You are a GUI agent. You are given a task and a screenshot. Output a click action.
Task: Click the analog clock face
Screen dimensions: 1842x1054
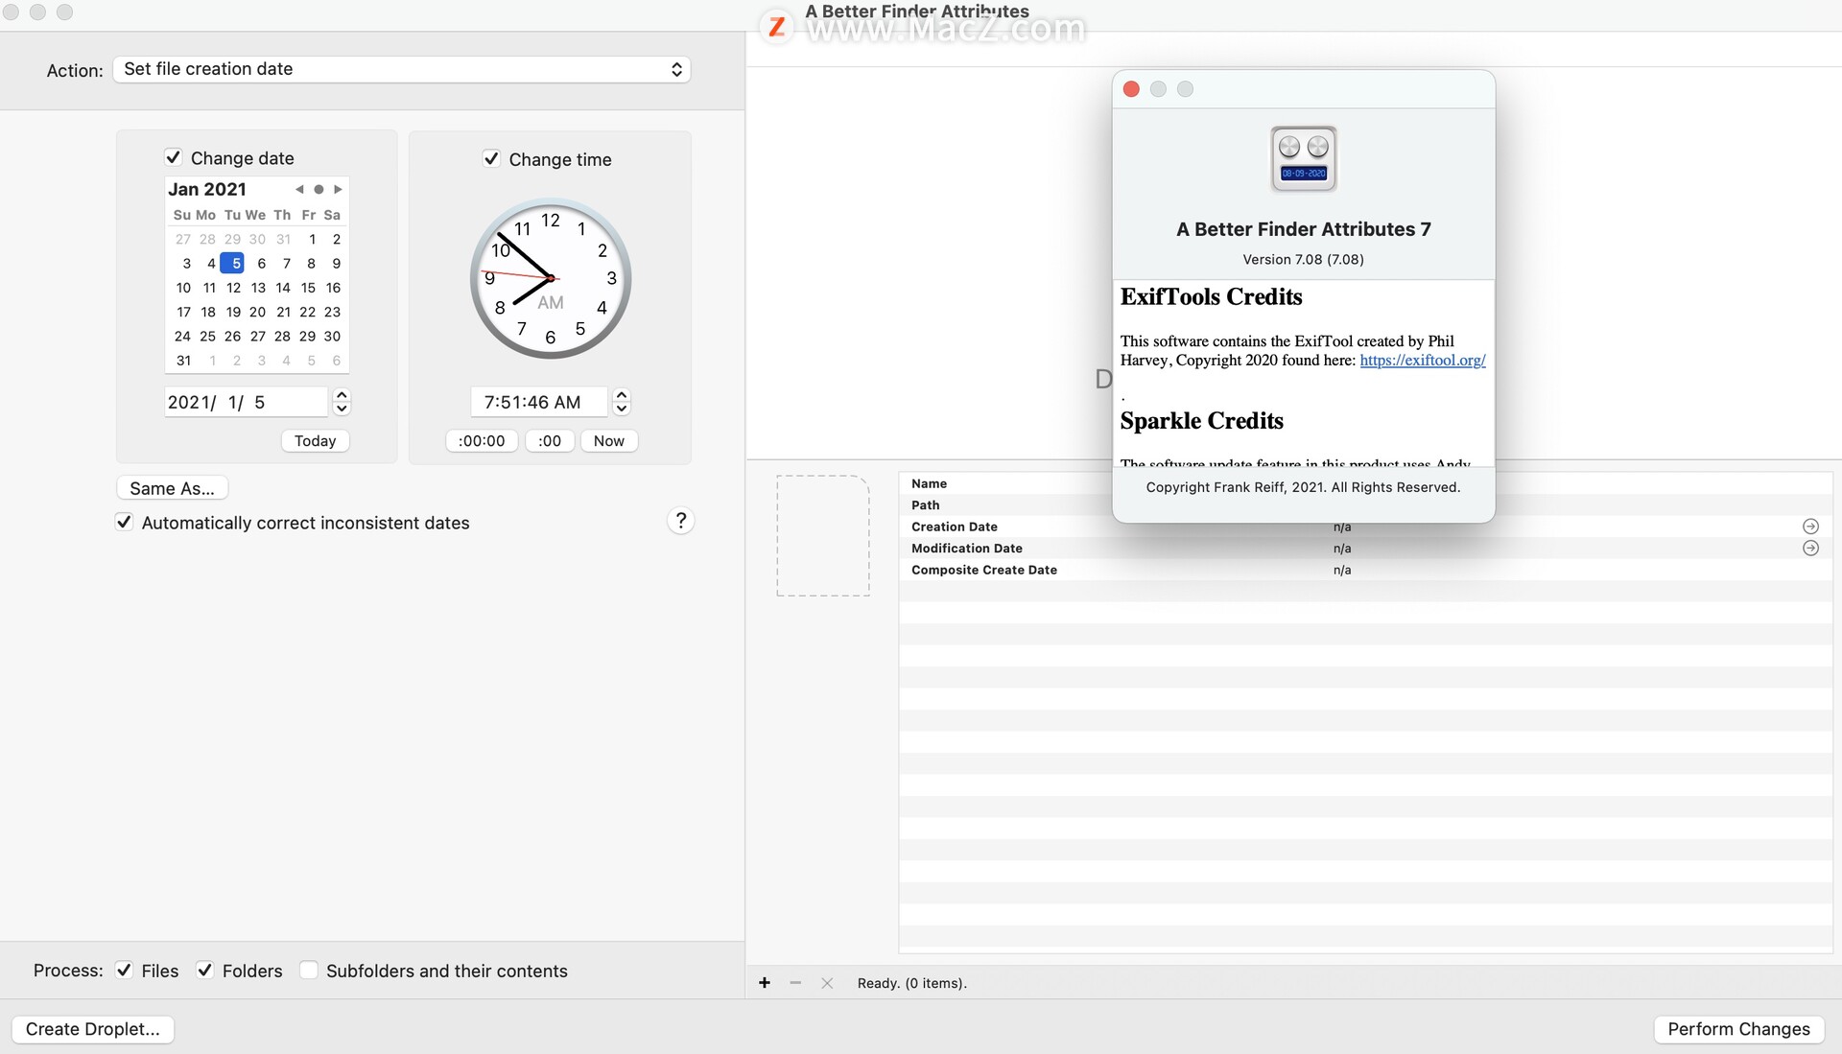pyautogui.click(x=551, y=278)
